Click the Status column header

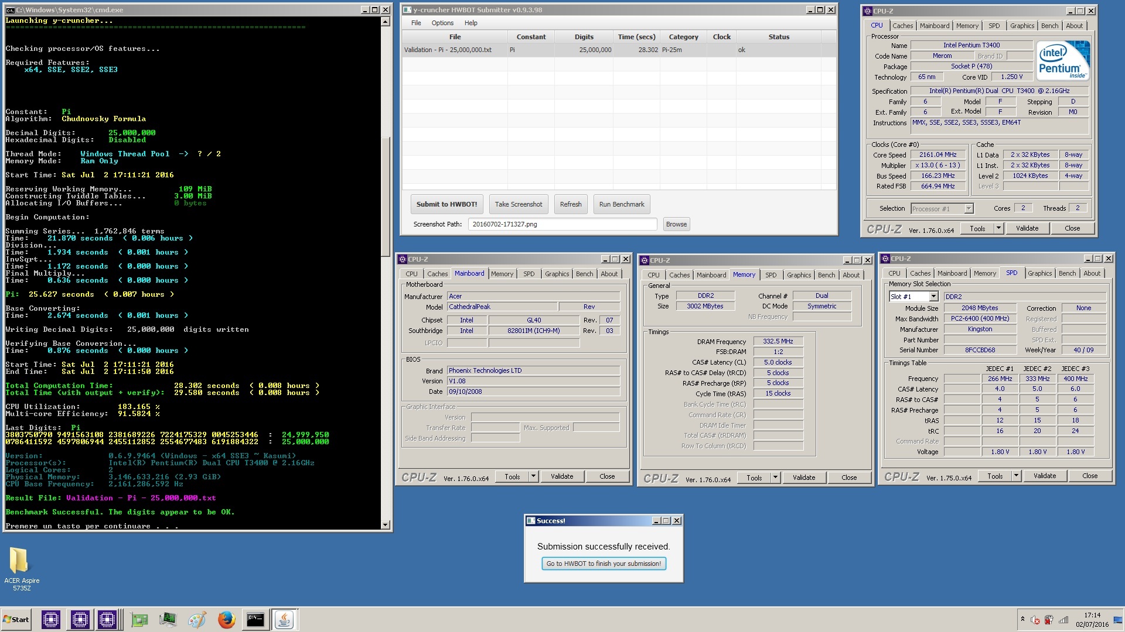point(779,37)
